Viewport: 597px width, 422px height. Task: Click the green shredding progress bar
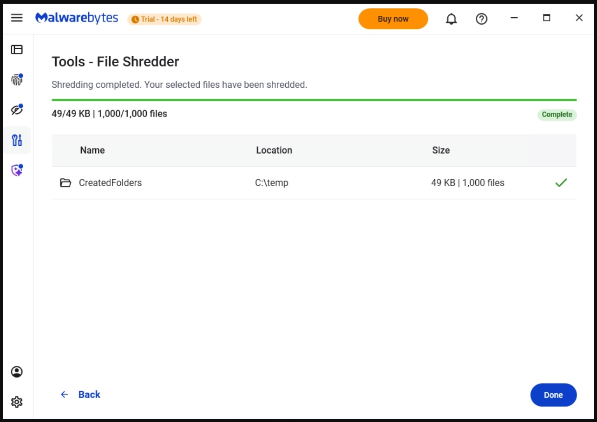[314, 100]
